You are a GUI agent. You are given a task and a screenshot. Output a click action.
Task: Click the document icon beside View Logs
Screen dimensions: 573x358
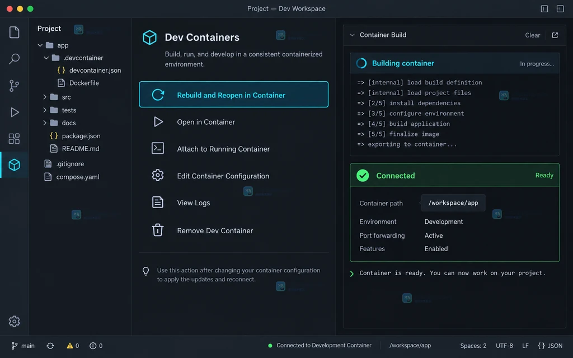(157, 202)
